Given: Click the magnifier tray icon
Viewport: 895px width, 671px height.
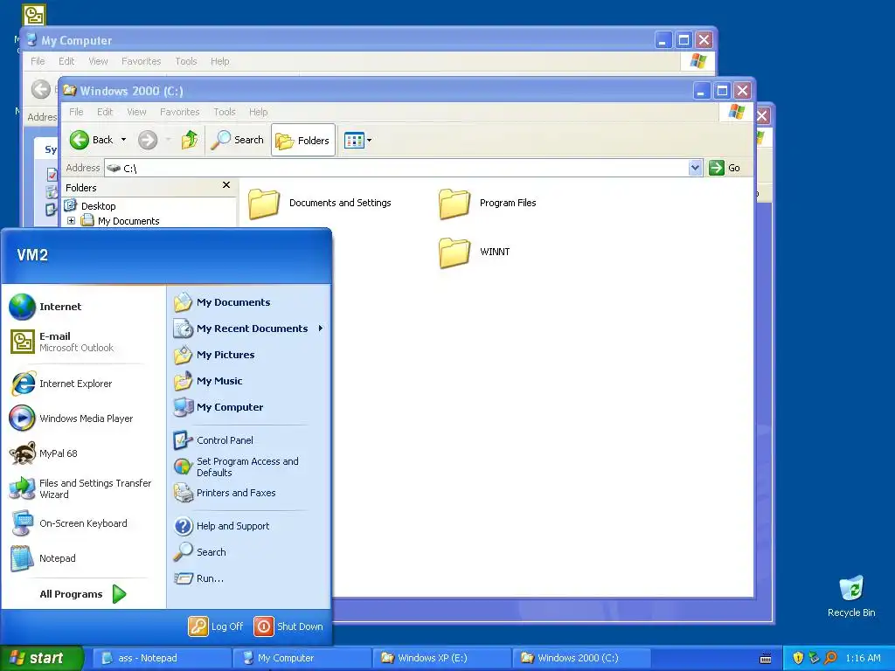Looking at the screenshot, I should pyautogui.click(x=830, y=658).
